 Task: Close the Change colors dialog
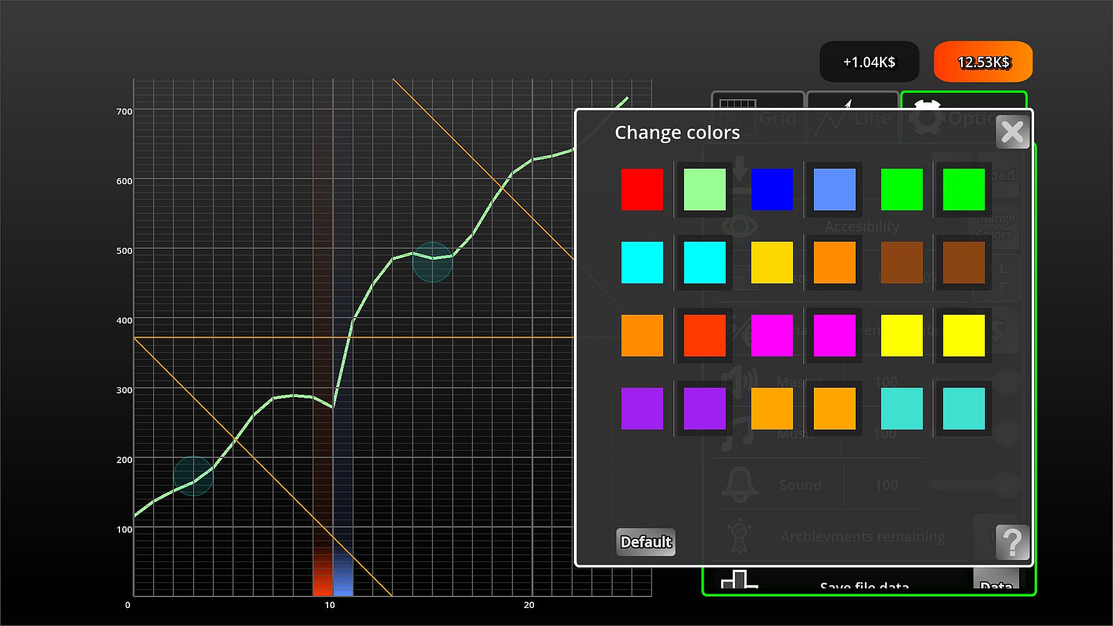point(1012,132)
